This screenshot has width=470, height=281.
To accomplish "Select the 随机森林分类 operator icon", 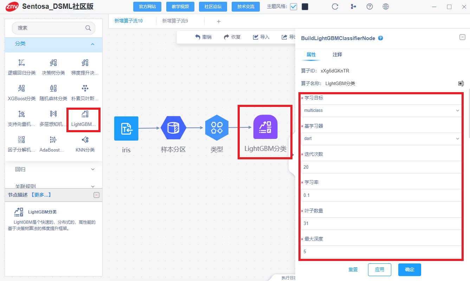I will [x=53, y=88].
